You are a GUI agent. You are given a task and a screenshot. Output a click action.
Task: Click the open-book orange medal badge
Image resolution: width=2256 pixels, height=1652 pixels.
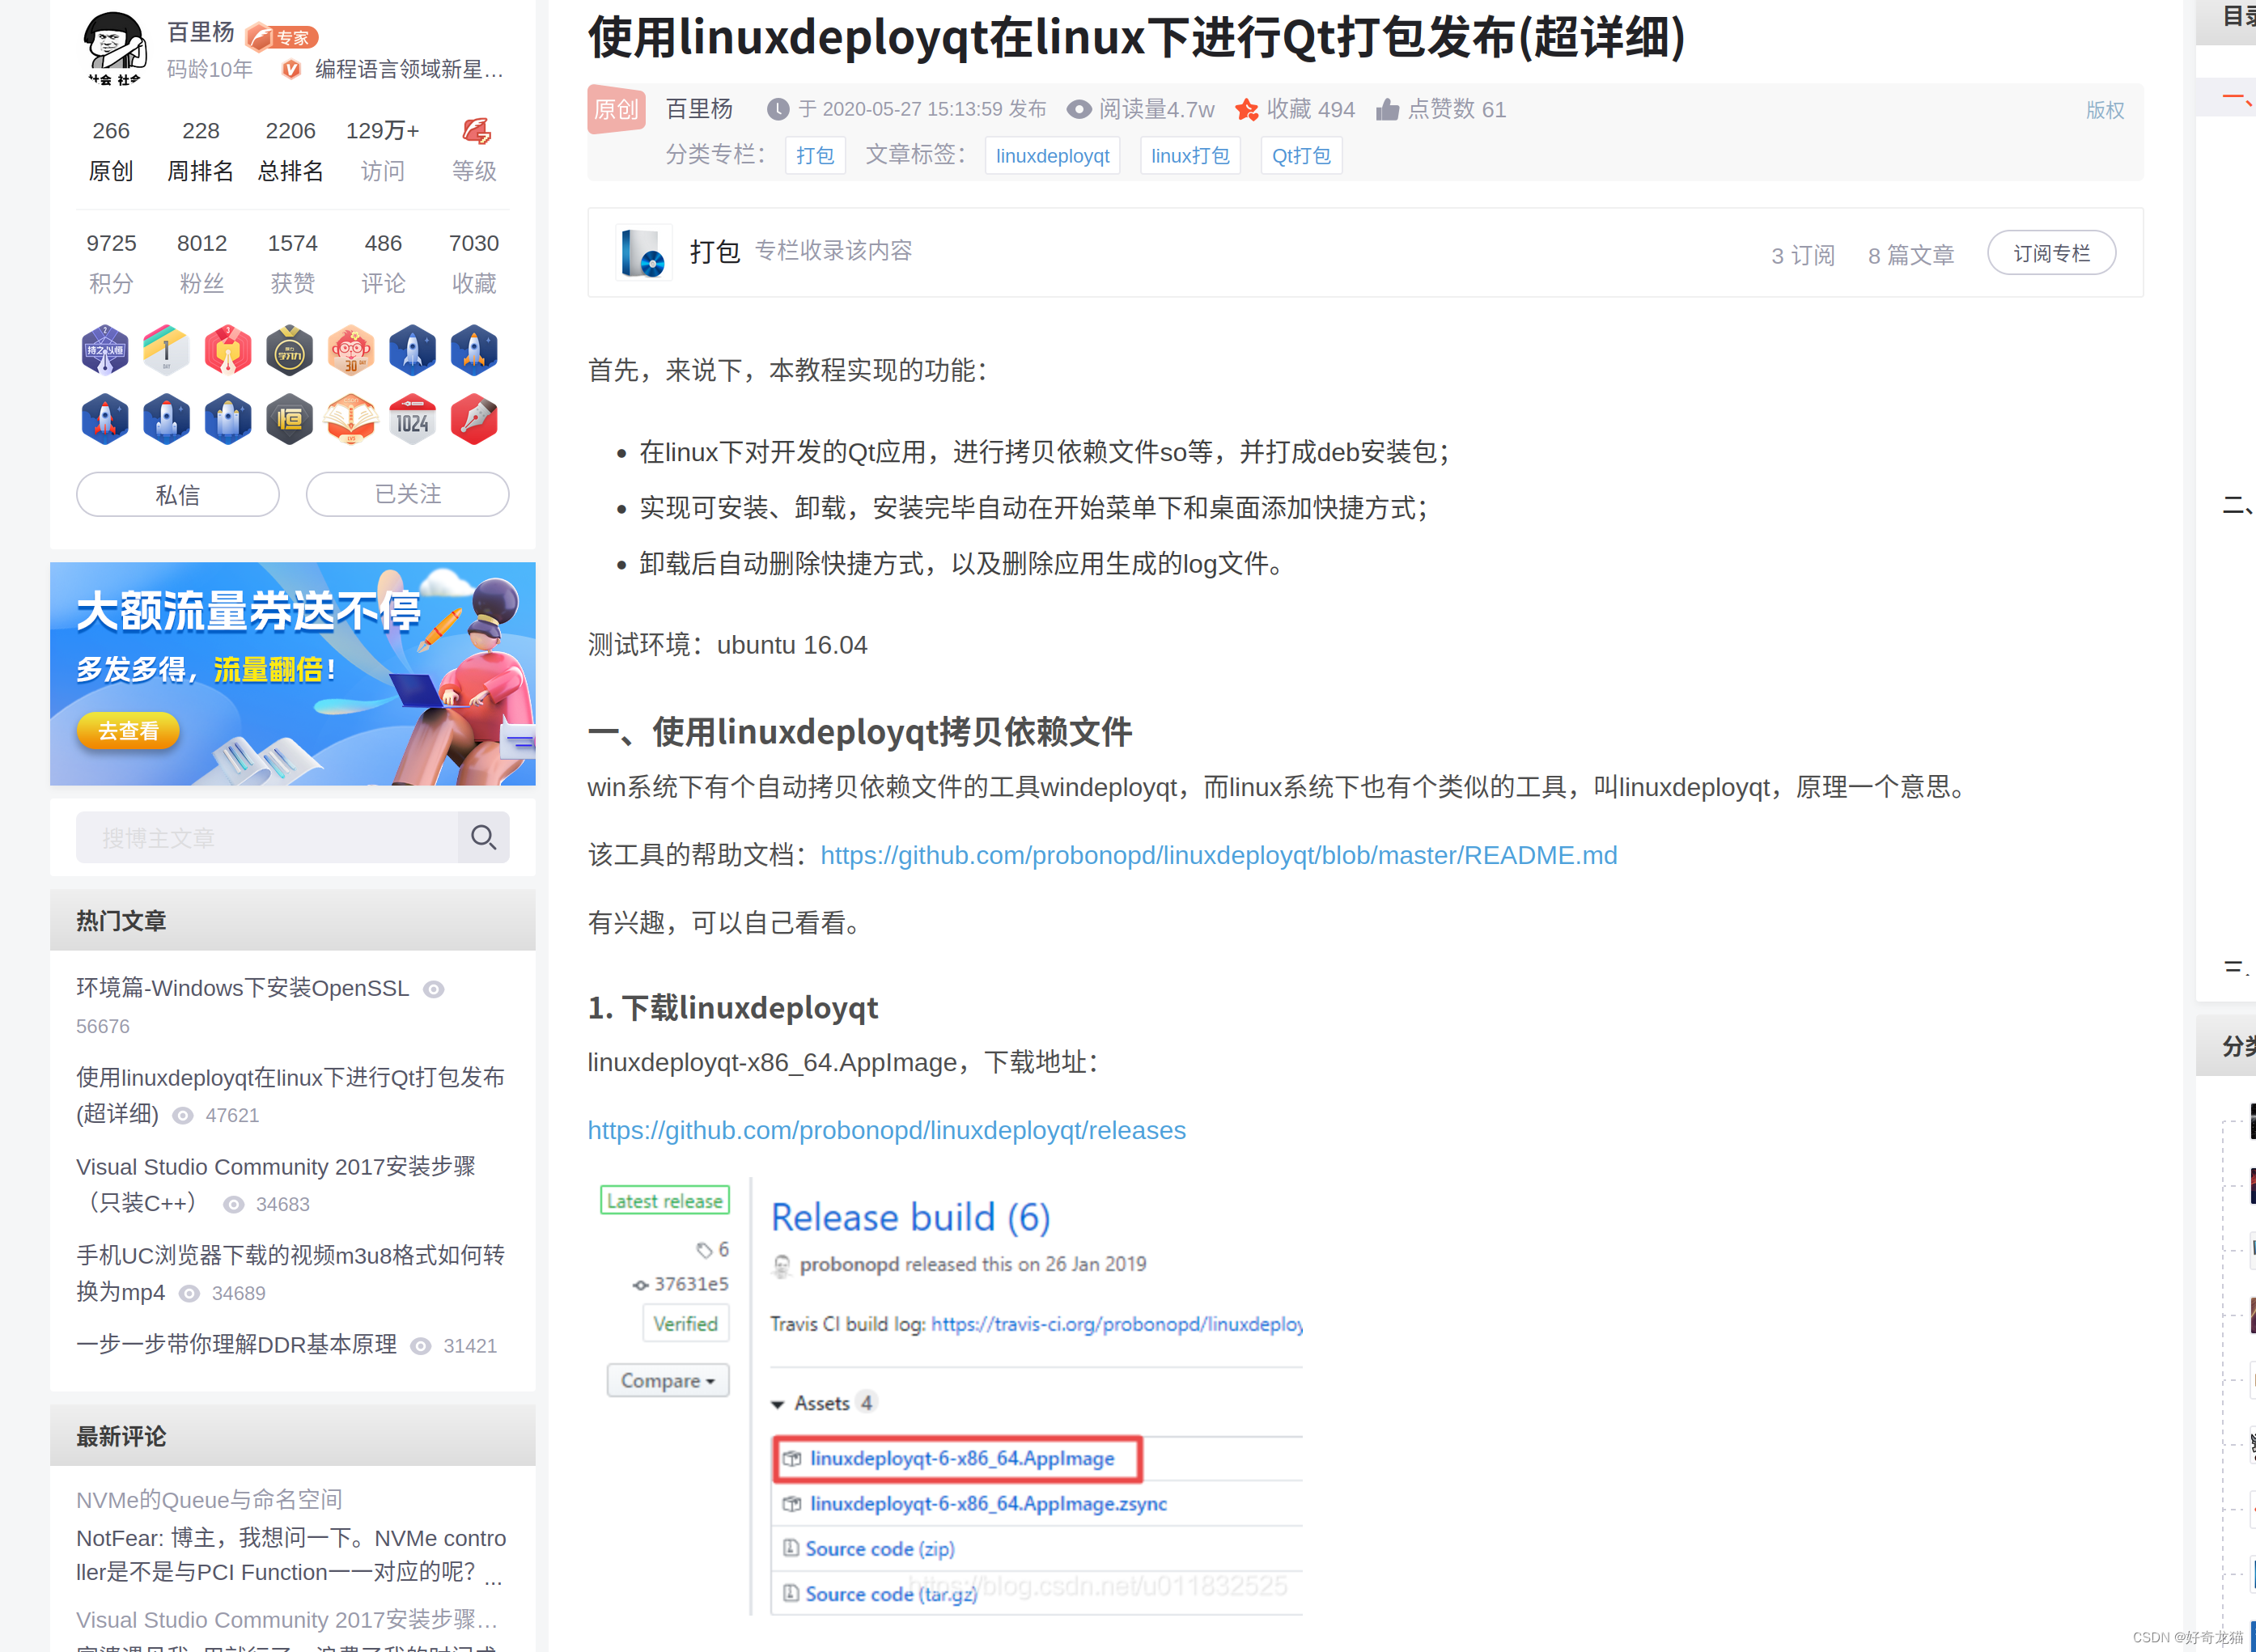351,419
